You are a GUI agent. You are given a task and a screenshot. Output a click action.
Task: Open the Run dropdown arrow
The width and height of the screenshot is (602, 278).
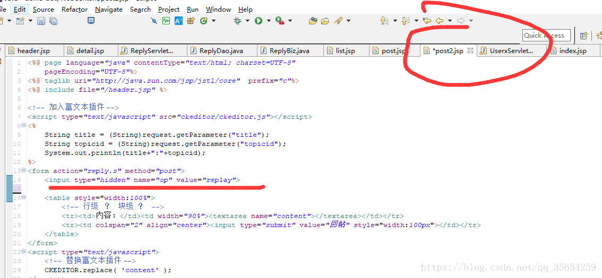tap(269, 21)
